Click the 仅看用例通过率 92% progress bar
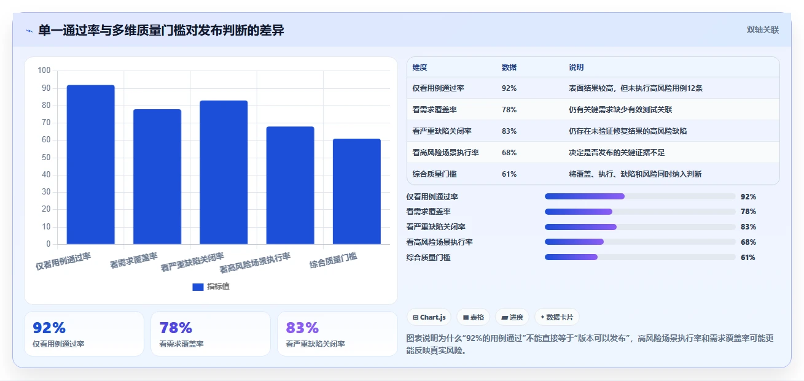Image resolution: width=804 pixels, height=381 pixels. pyautogui.click(x=640, y=196)
